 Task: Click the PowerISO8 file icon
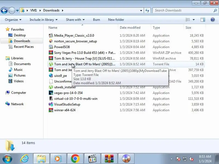[51, 47]
